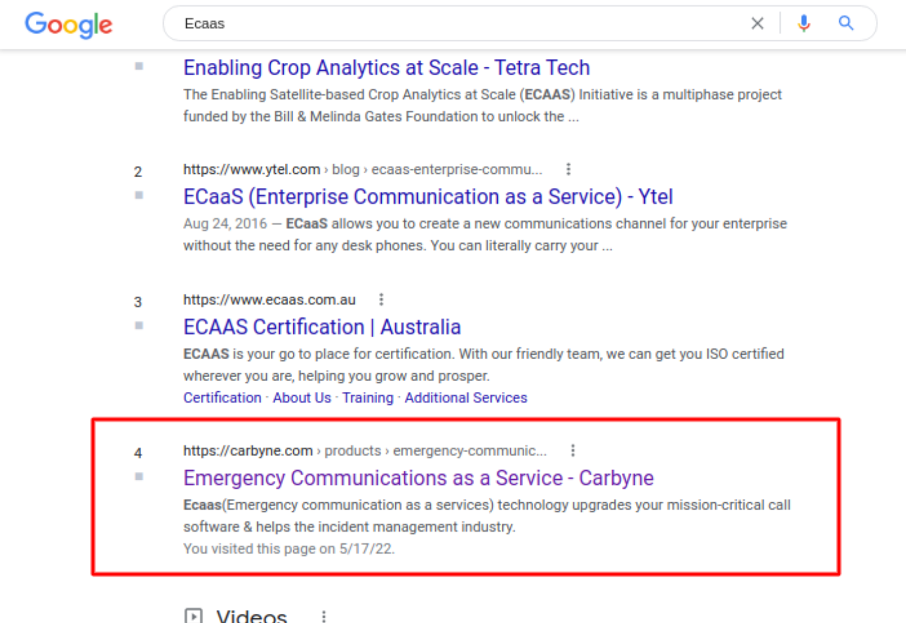Click the small square marker beside Tetra Tech result

coord(139,66)
